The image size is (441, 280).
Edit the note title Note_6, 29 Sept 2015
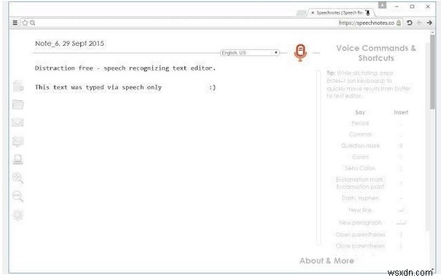[69, 44]
